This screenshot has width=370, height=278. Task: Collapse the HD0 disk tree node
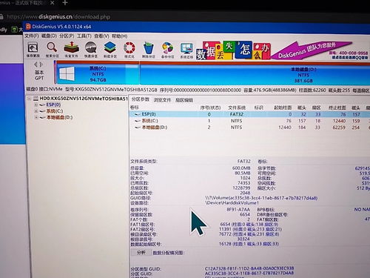coord(29,99)
